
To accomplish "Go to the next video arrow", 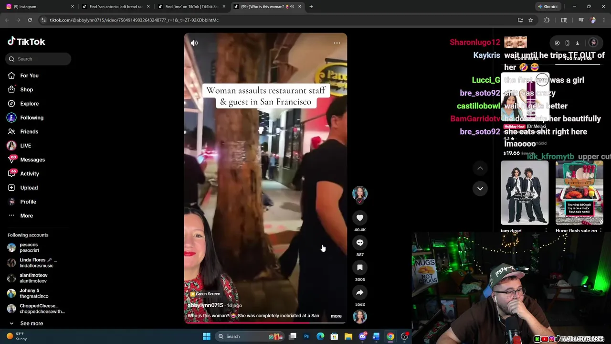I will [480, 188].
